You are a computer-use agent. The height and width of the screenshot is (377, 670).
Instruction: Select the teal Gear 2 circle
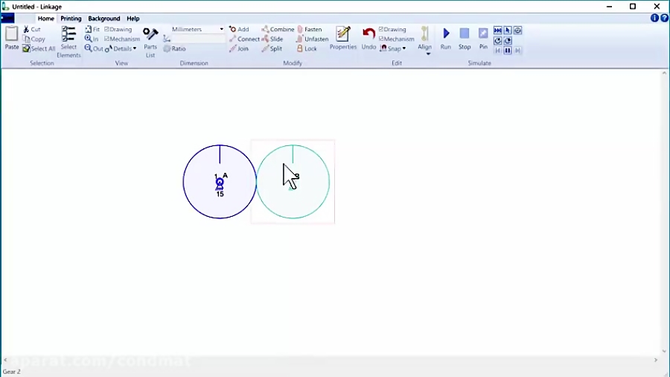(x=293, y=182)
